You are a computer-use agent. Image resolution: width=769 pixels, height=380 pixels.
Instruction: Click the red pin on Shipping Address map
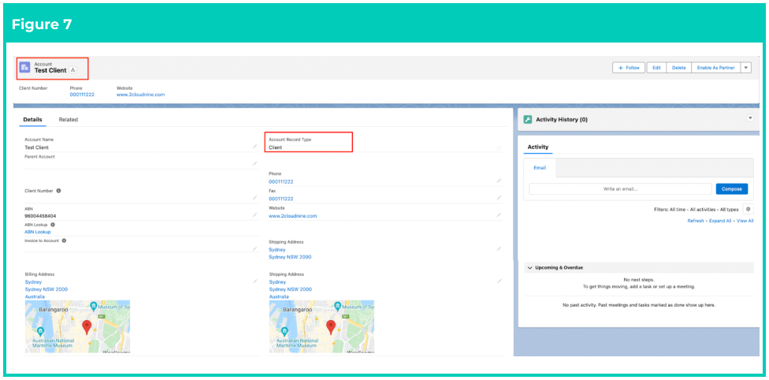tap(331, 327)
